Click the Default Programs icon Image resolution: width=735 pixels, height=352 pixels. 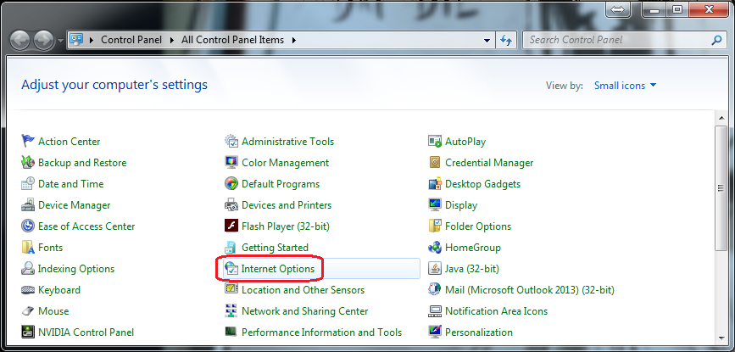pos(231,184)
